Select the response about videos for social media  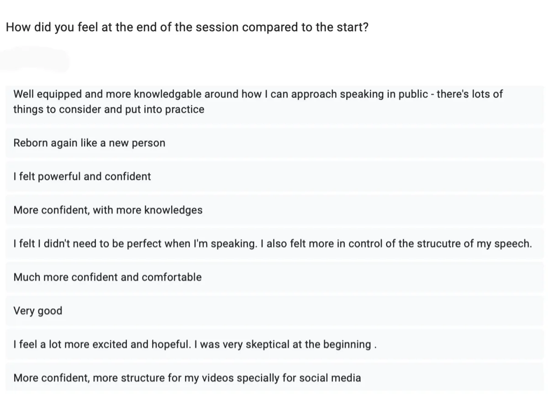point(187,378)
